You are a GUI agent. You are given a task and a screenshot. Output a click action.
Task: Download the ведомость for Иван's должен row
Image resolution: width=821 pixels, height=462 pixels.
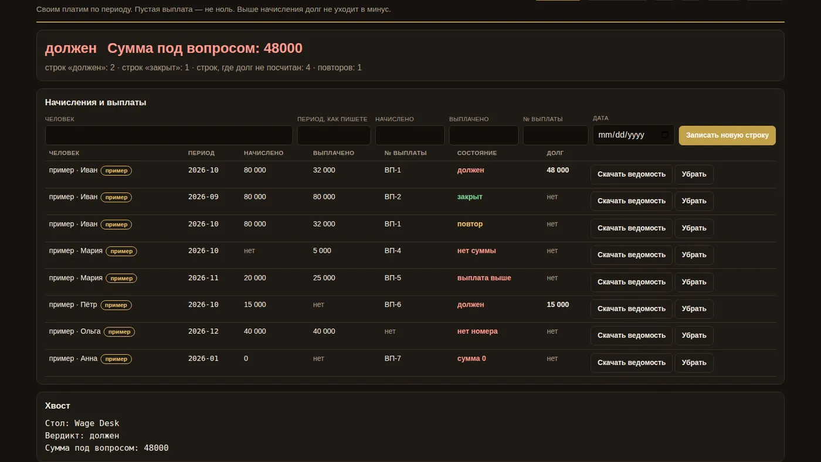(x=632, y=174)
